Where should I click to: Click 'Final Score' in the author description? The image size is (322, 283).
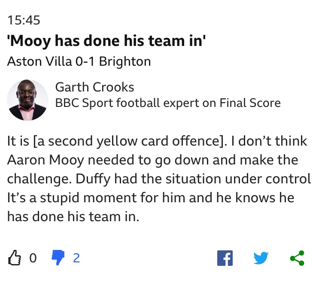coord(250,103)
